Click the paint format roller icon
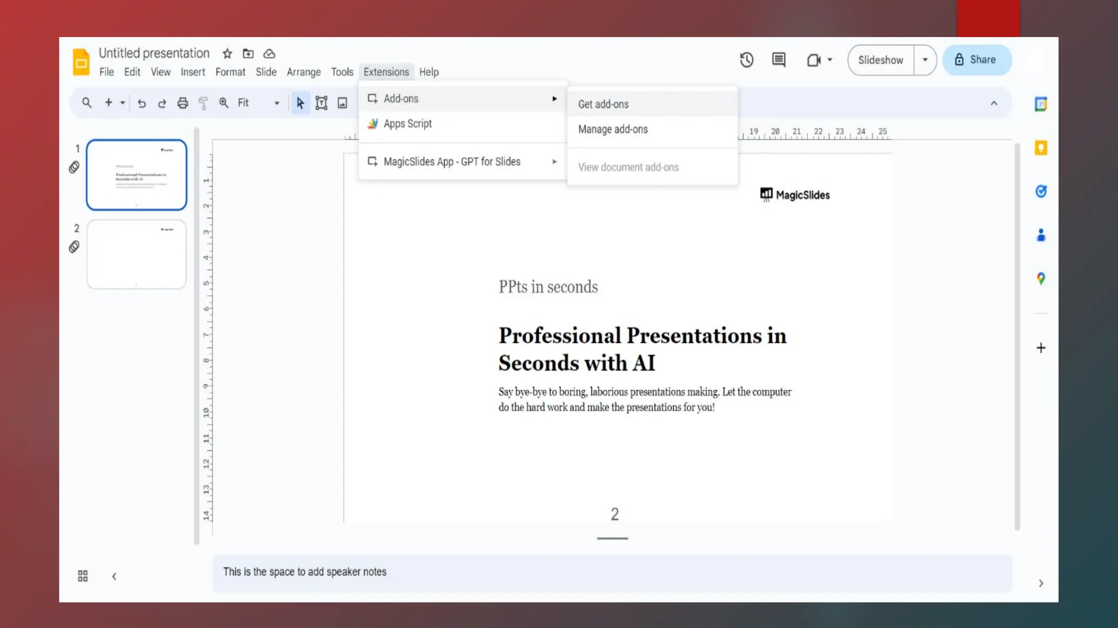Image resolution: width=1118 pixels, height=628 pixels. [203, 103]
